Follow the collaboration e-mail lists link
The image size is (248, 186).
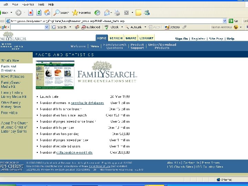click(x=74, y=153)
